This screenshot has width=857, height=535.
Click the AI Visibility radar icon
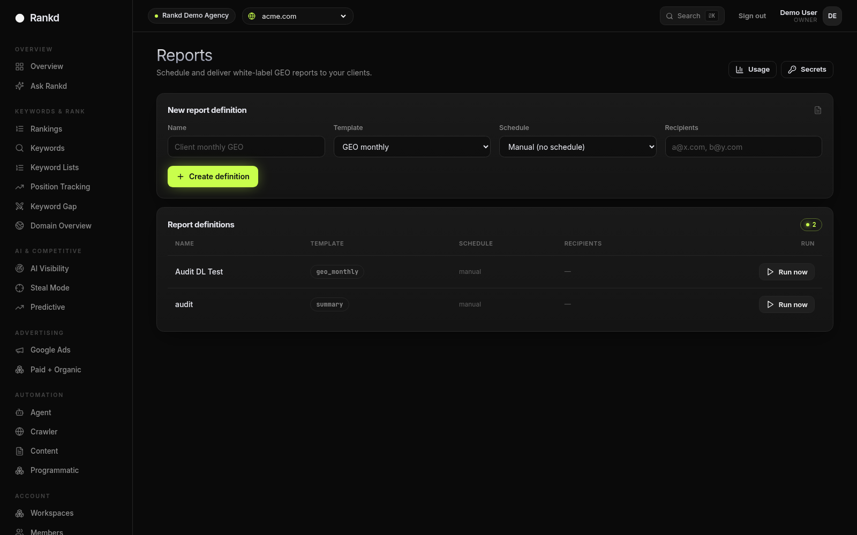tap(20, 269)
